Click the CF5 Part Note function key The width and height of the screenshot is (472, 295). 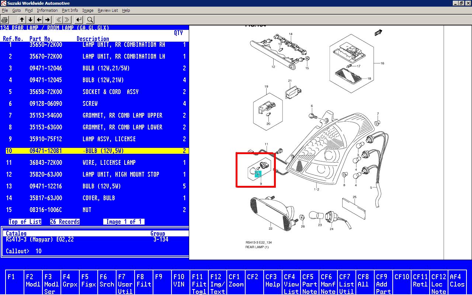tap(310, 282)
